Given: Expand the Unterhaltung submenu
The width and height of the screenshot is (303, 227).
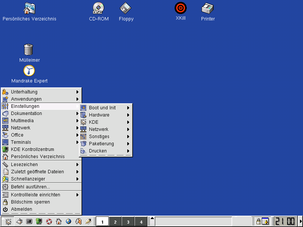Looking at the screenshot, I should pos(41,92).
